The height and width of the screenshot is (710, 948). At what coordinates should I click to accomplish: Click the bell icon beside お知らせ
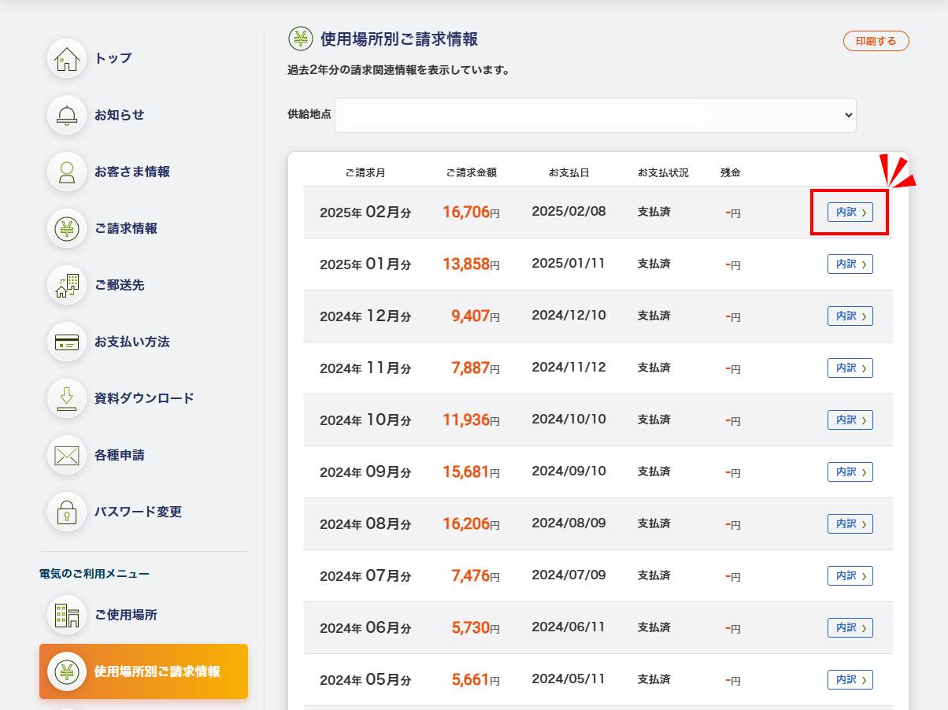67,115
